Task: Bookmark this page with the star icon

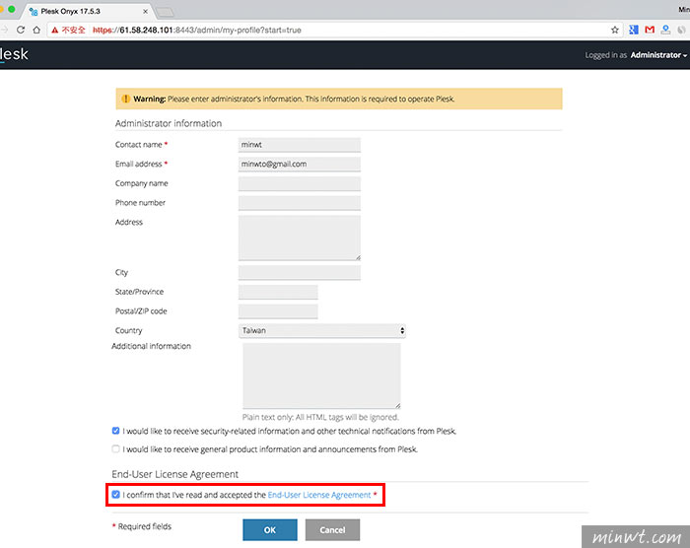Action: tap(615, 30)
